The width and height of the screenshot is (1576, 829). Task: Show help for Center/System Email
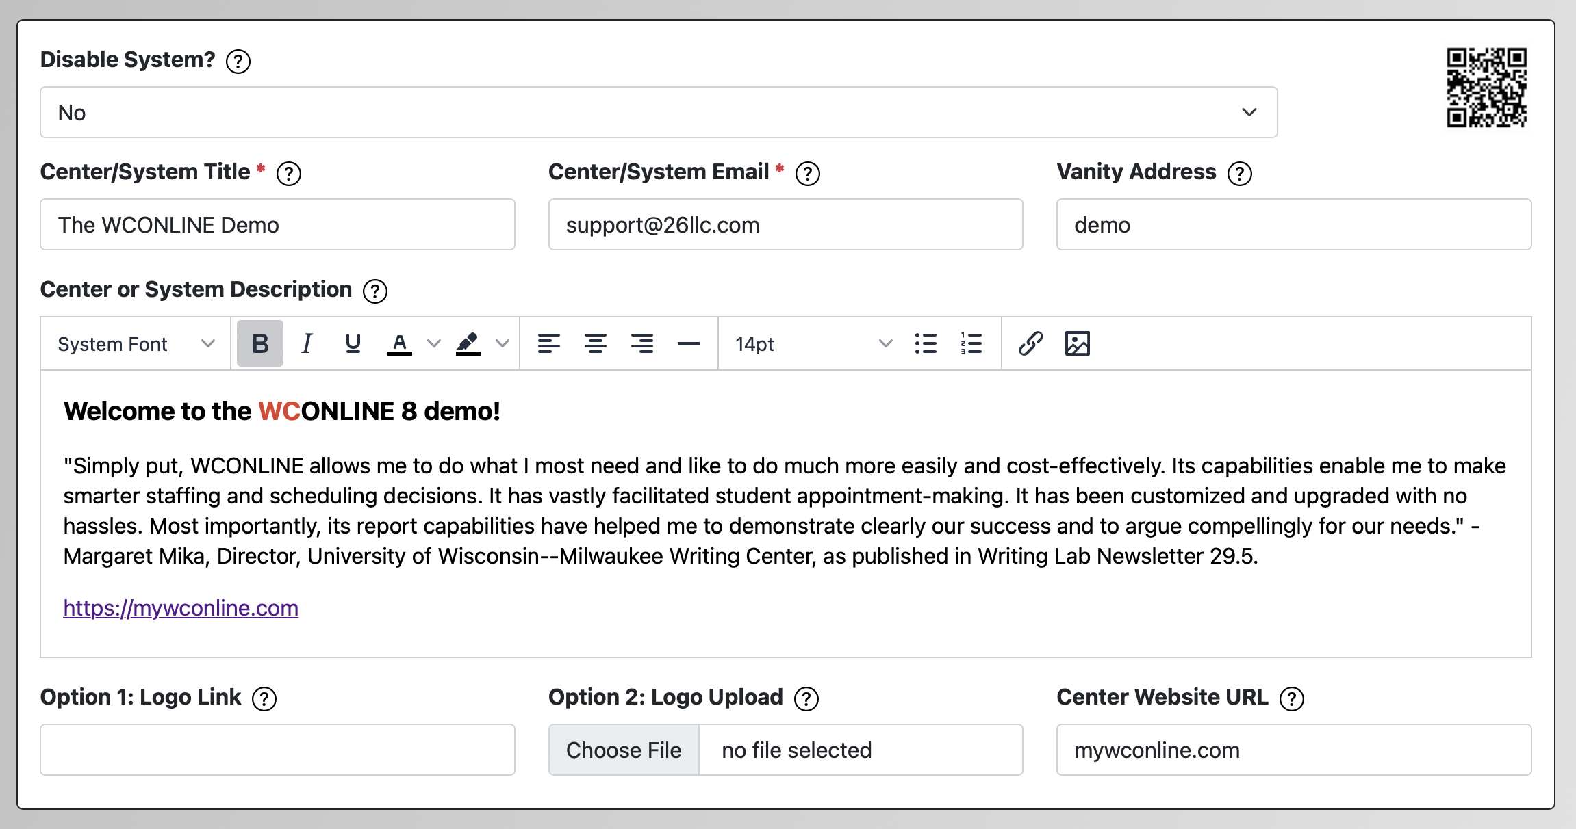click(807, 174)
